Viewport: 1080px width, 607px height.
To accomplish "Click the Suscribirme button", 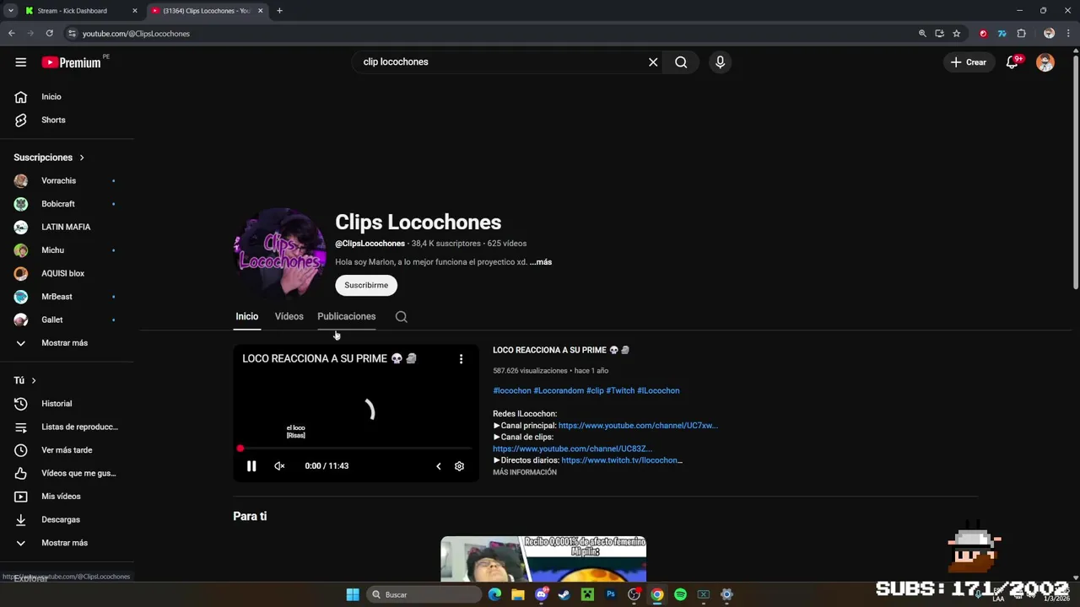I will 366,286.
